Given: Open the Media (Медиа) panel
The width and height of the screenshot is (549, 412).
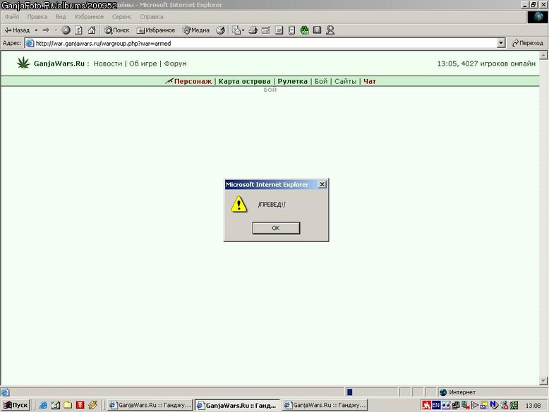Looking at the screenshot, I should (196, 30).
